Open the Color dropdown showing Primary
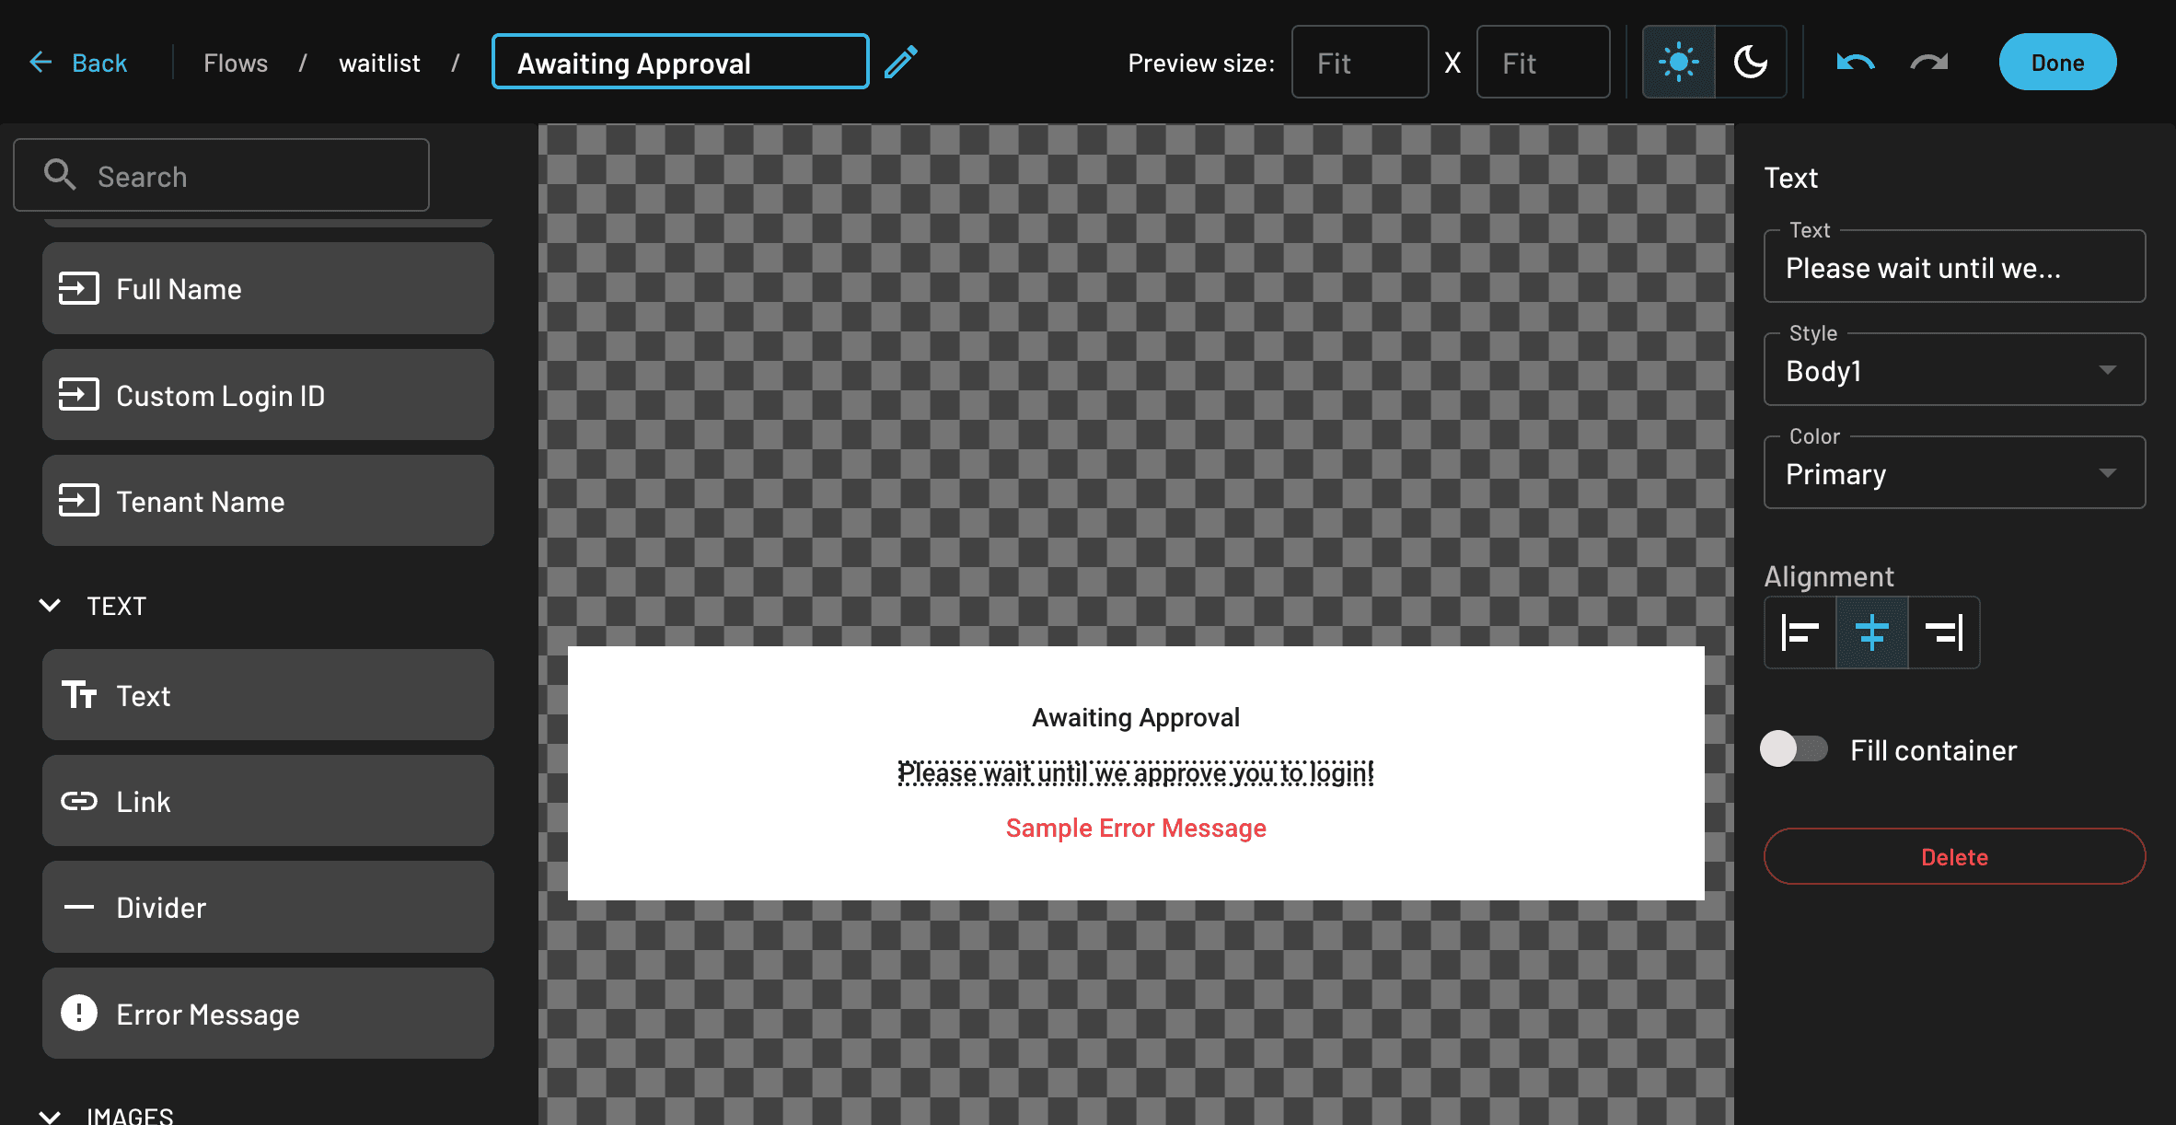This screenshot has width=2176, height=1125. click(1953, 473)
